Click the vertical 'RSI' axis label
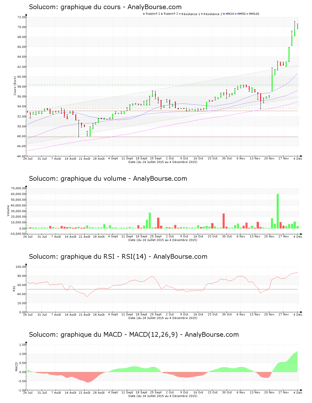The width and height of the screenshot is (312, 403). (15, 288)
